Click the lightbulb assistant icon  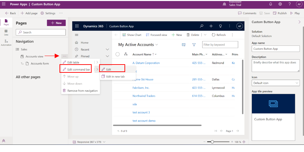[220, 26]
